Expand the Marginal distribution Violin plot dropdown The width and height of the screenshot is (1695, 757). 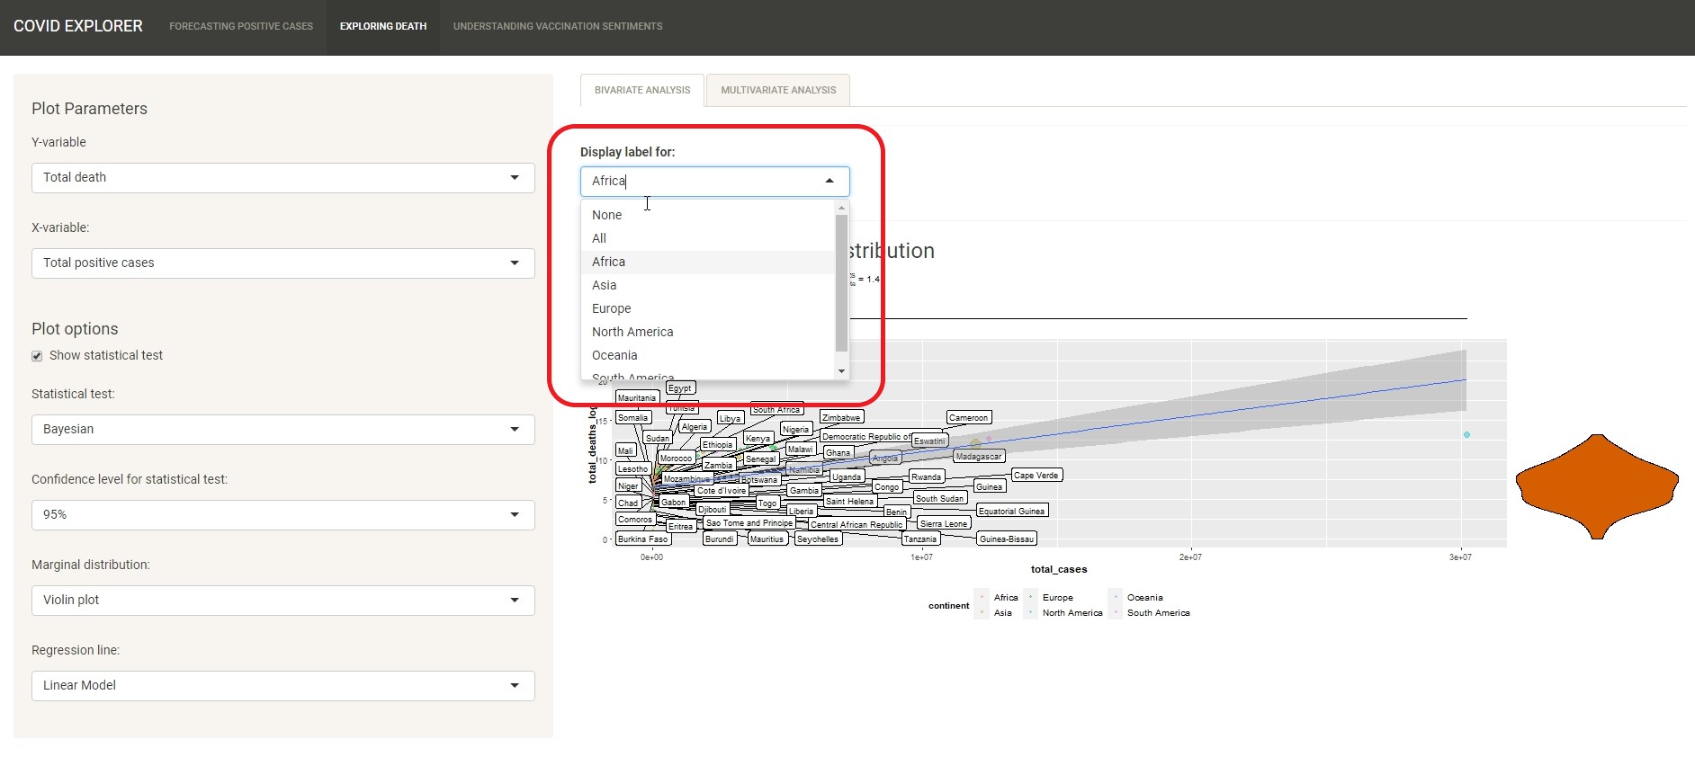[x=282, y=601]
